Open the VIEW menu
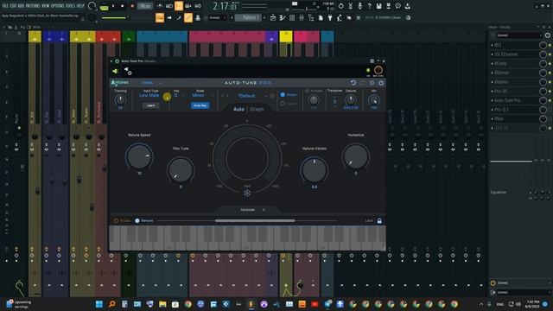 (46, 6)
